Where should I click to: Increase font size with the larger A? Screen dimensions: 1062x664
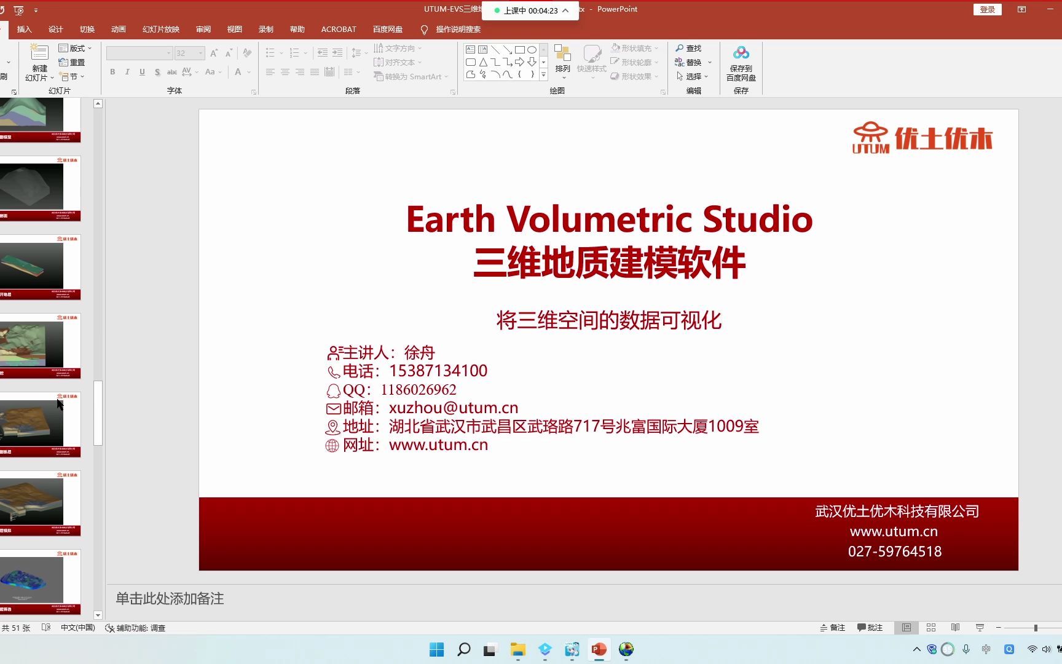click(214, 53)
